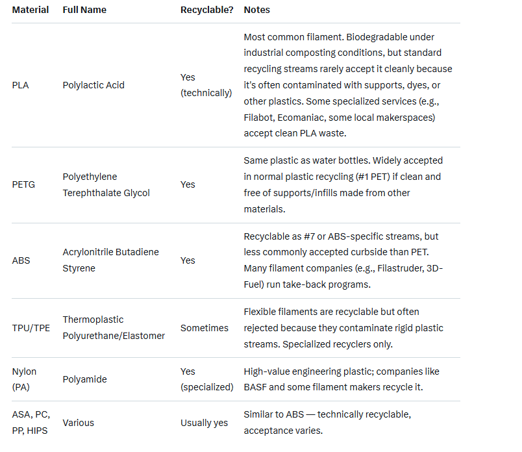Select the ASA, PC, PP, HIPS cell

click(31, 423)
